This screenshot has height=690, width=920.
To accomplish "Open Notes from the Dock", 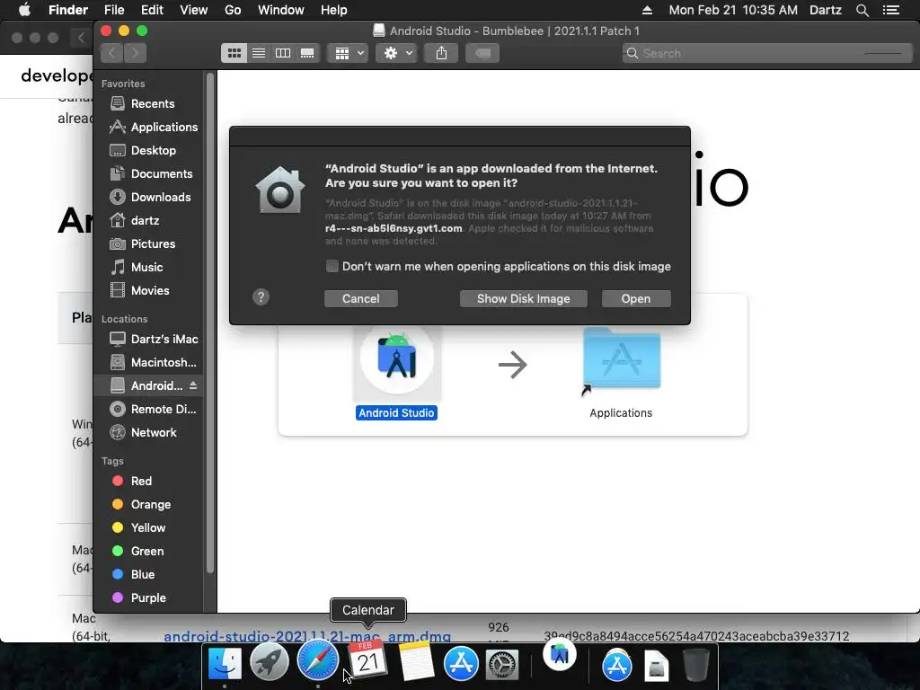I will 417,661.
